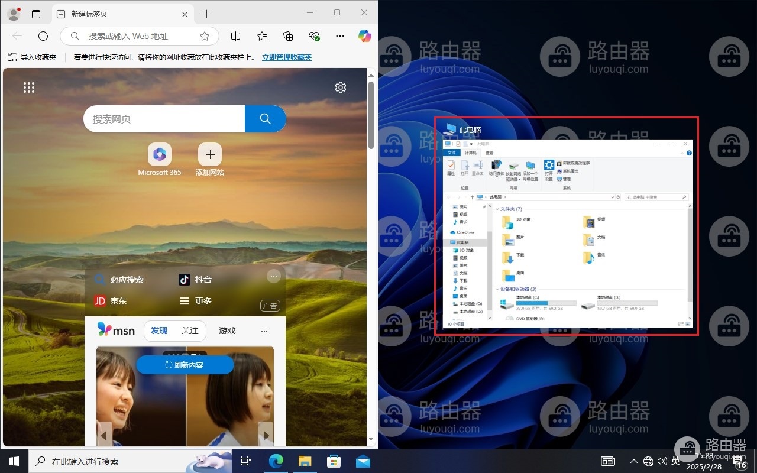The image size is (757, 473).
Task: Open the network globe tray icon
Action: (x=648, y=461)
